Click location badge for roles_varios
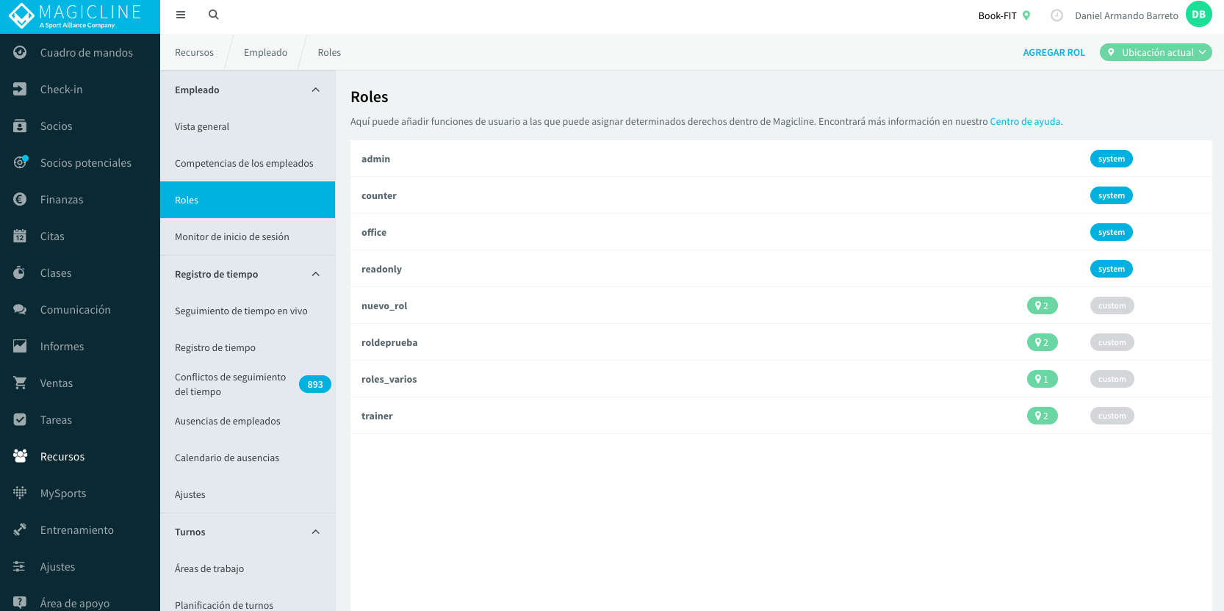1224x611 pixels. (x=1042, y=379)
